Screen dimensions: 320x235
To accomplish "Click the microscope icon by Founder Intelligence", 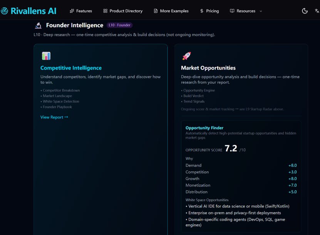I will 38,25.
